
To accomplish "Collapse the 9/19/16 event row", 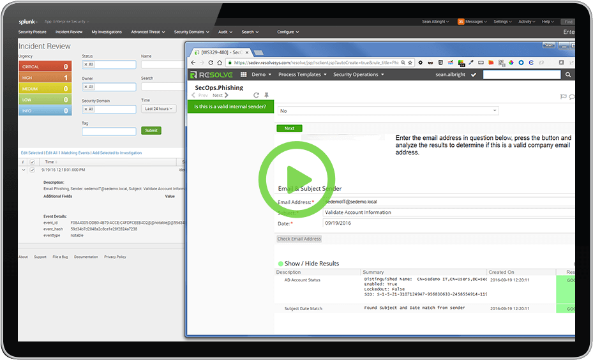I will (24, 170).
